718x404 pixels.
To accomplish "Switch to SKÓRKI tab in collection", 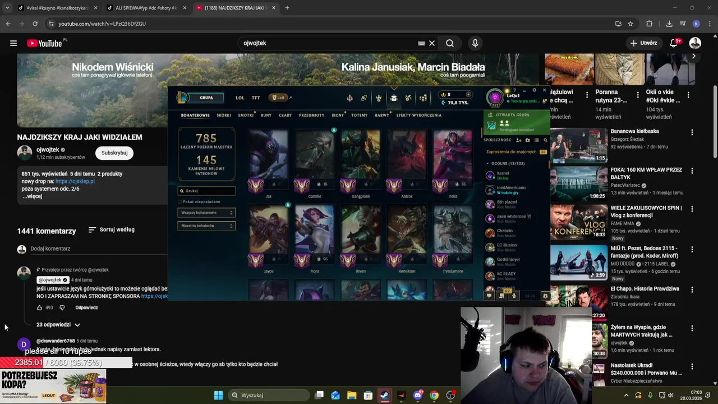I will (224, 115).
